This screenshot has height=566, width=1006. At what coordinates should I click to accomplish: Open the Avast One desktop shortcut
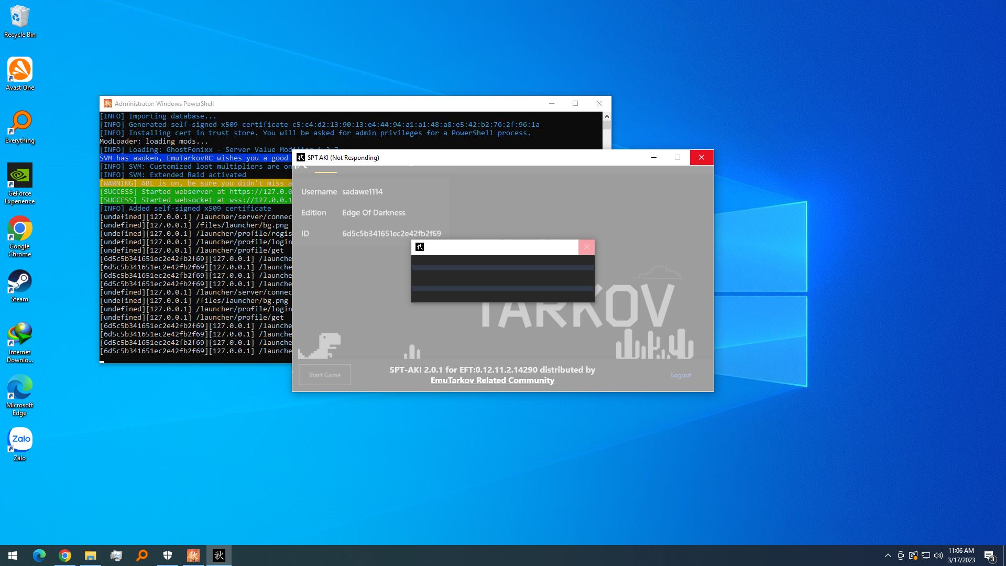(19, 73)
